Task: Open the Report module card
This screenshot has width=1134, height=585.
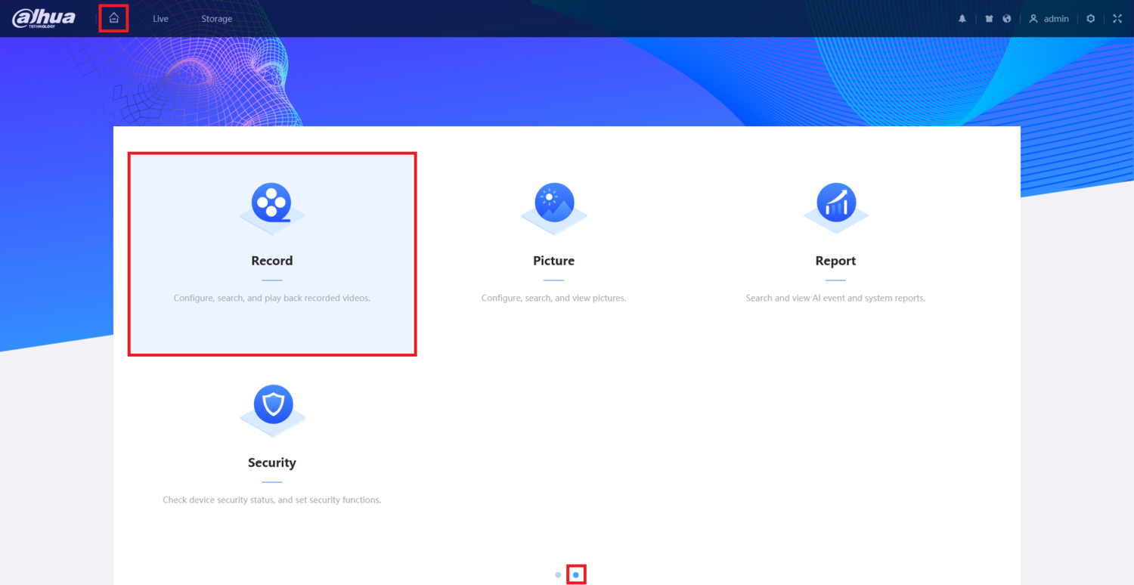Action: (835, 254)
